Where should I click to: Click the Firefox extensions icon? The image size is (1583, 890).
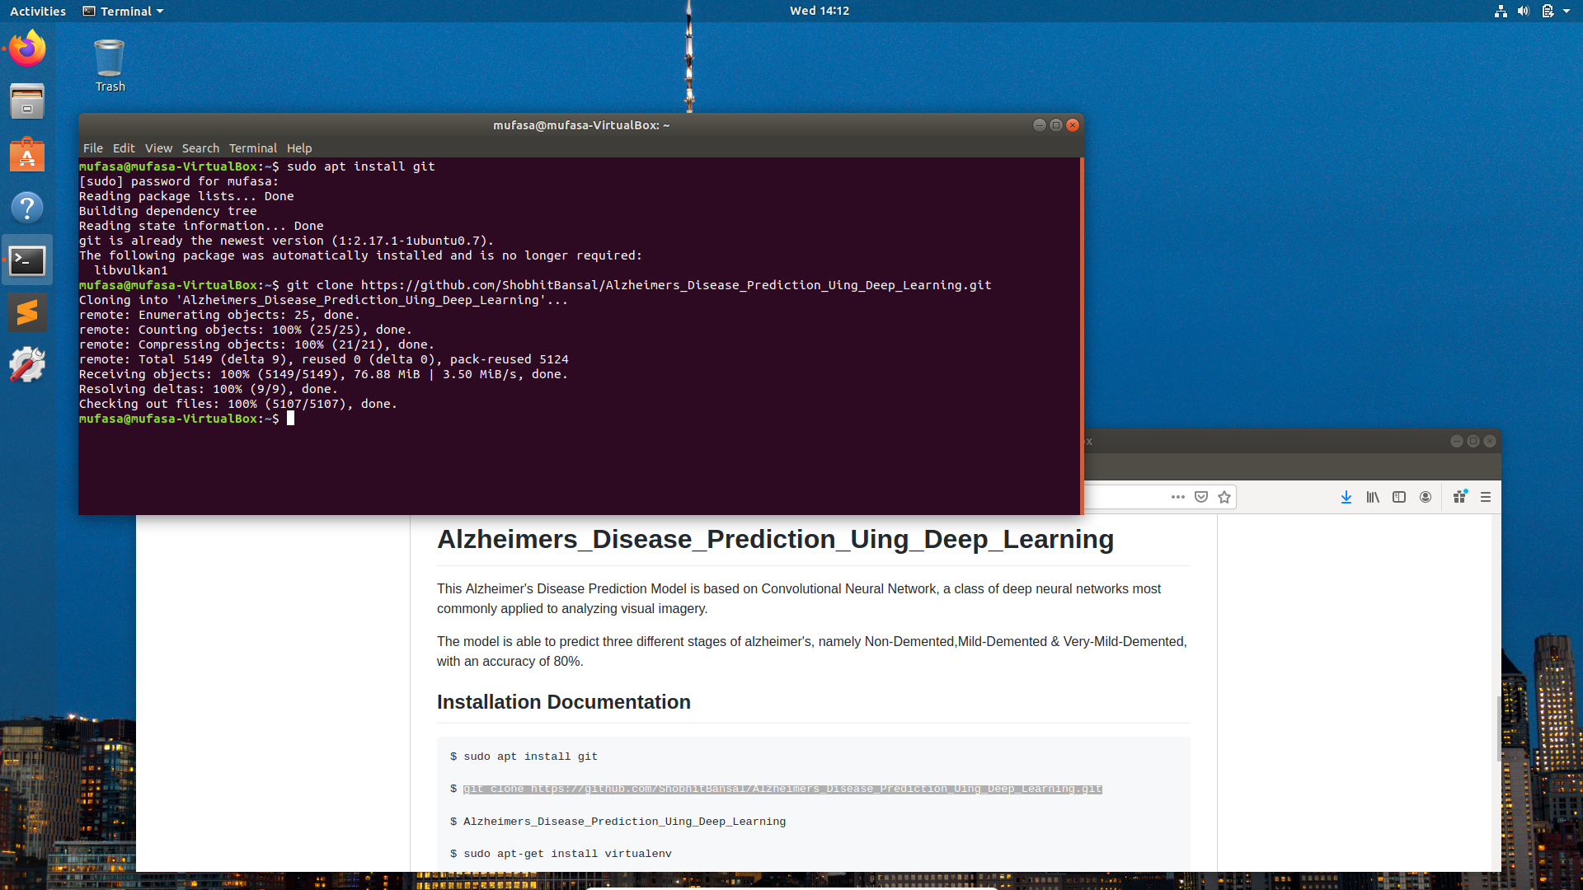click(1460, 497)
